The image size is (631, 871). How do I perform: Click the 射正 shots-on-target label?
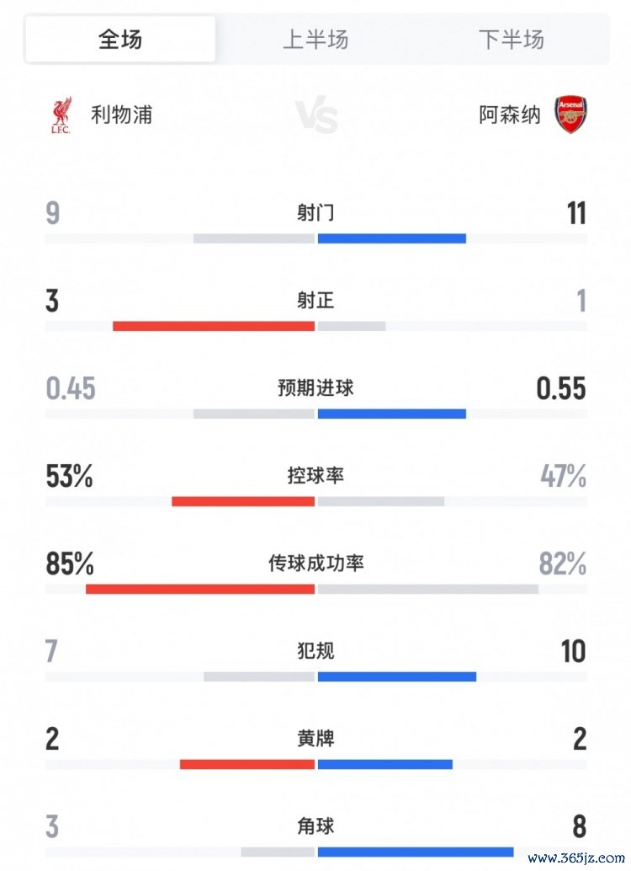(x=315, y=301)
